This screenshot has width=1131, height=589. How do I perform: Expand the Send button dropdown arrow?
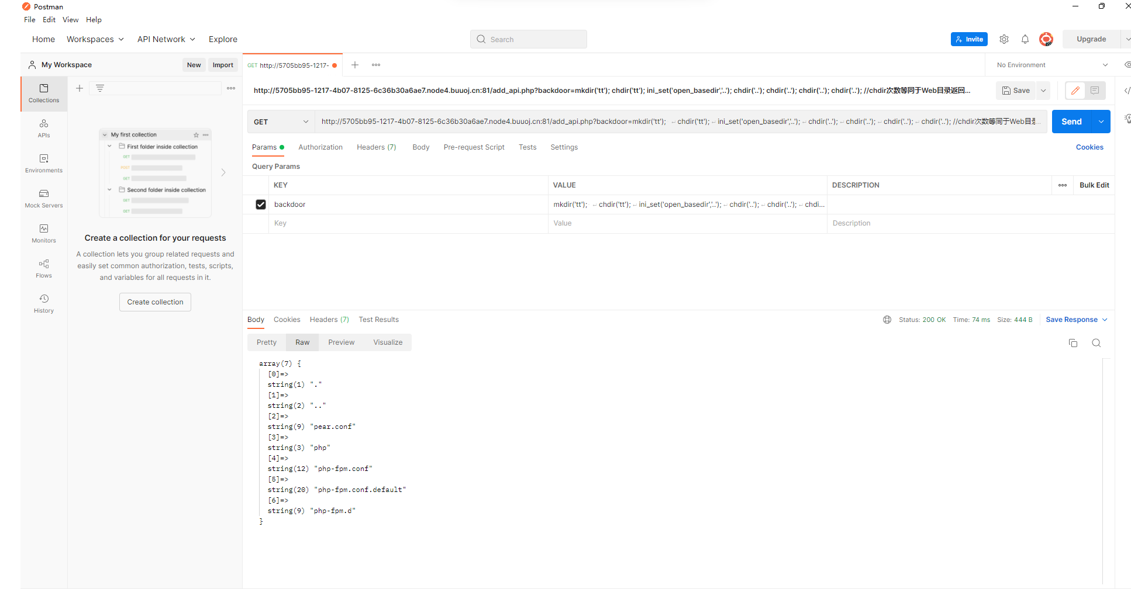pos(1101,122)
